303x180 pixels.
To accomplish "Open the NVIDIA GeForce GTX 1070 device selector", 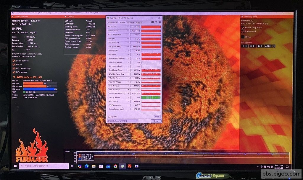I will [x=123, y=121].
